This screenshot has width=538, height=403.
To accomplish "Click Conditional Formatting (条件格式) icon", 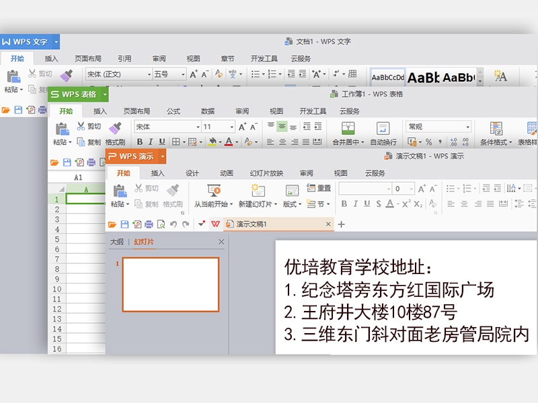I will click(496, 128).
